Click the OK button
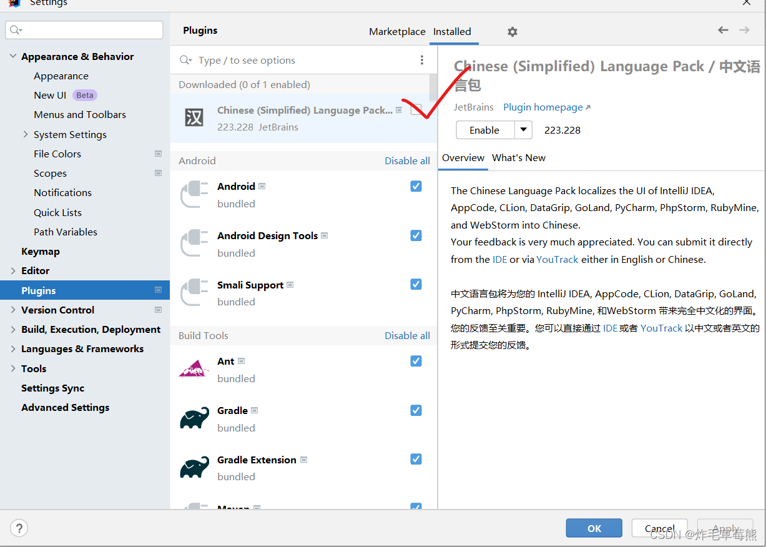The image size is (766, 547). [x=594, y=528]
